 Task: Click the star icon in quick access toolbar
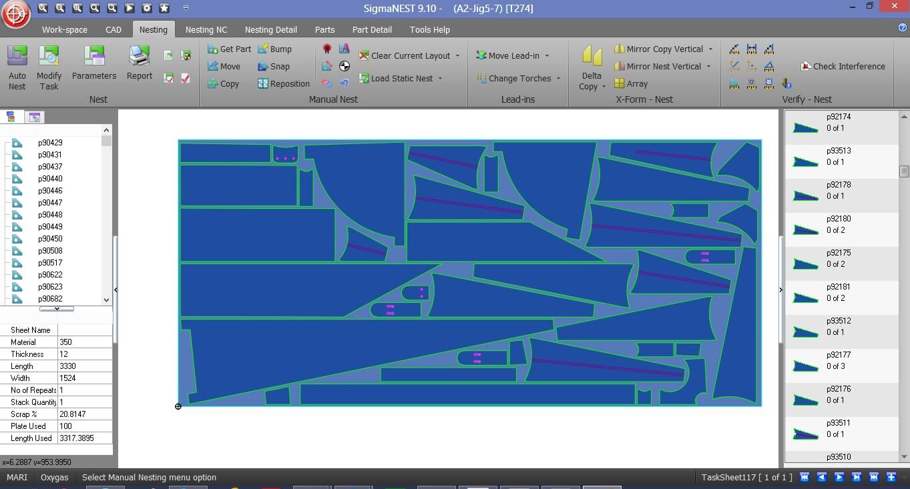click(x=164, y=8)
